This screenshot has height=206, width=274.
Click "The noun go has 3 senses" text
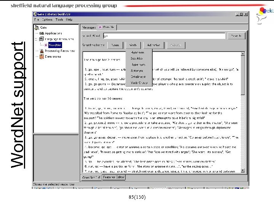102,60
